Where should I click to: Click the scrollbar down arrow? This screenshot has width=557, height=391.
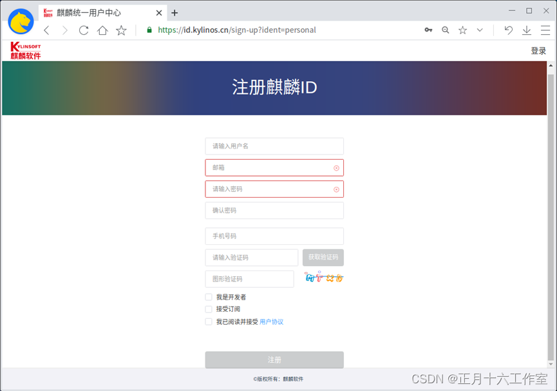[x=551, y=364]
